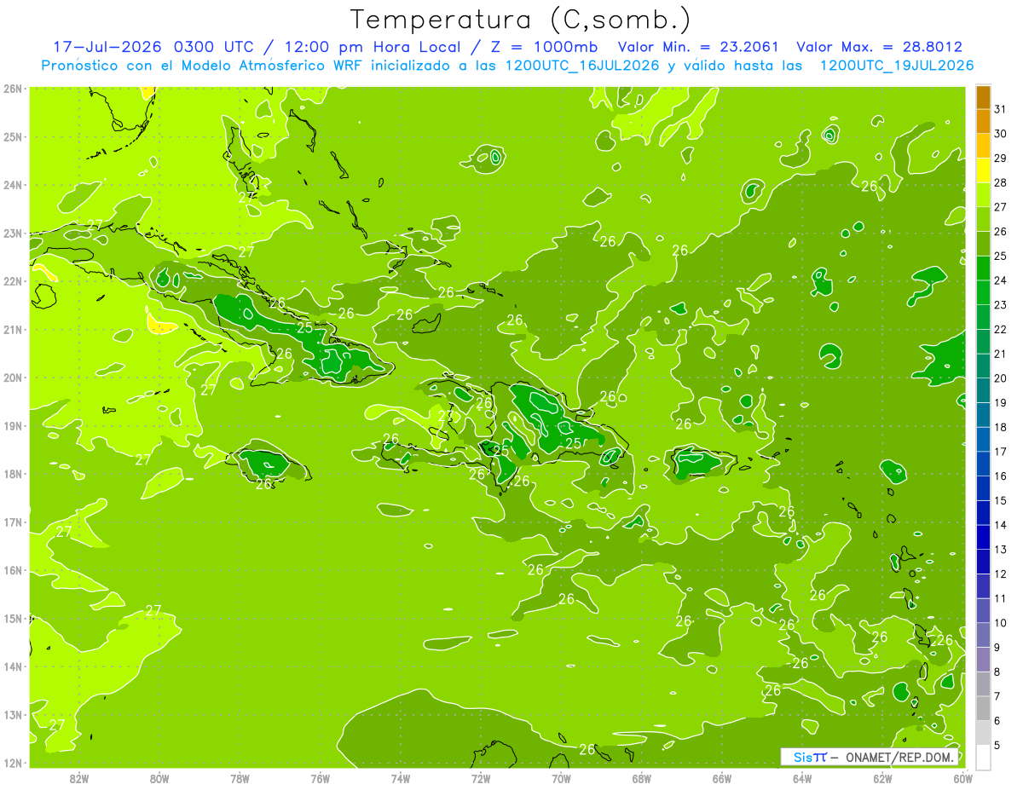This screenshot has height=790, width=1023.
Task: Click the "Temperatura (C,somb.)" chart title
Action: [521, 20]
